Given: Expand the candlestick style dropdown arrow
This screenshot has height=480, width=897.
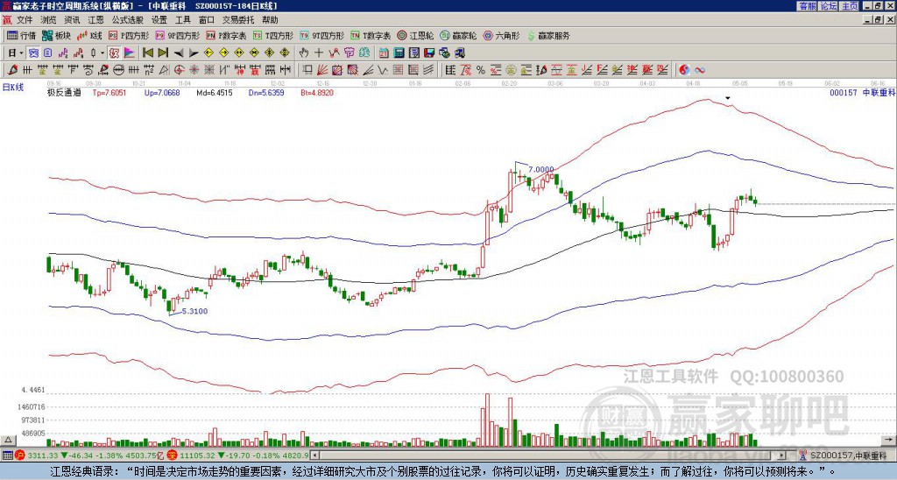Looking at the screenshot, I should click(102, 53).
